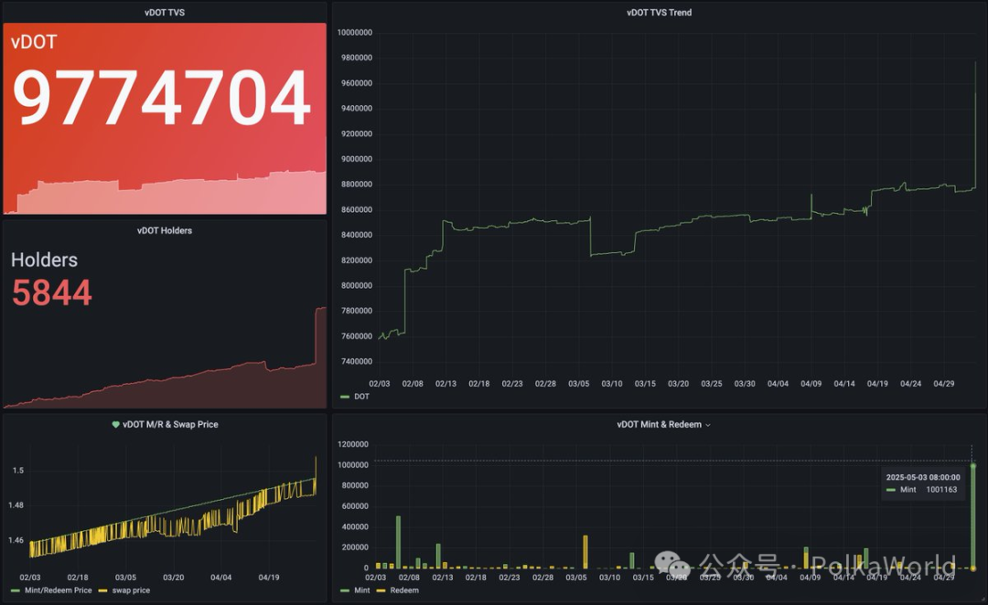Click the Holders label in the stat panel
This screenshot has width=988, height=605.
coord(44,260)
